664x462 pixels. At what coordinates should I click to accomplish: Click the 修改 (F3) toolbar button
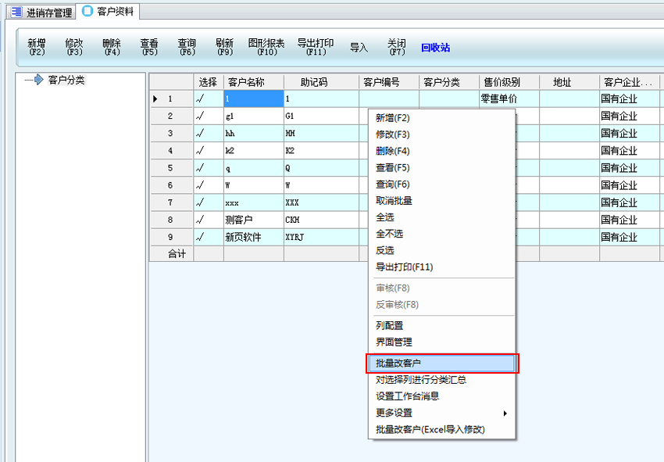74,47
